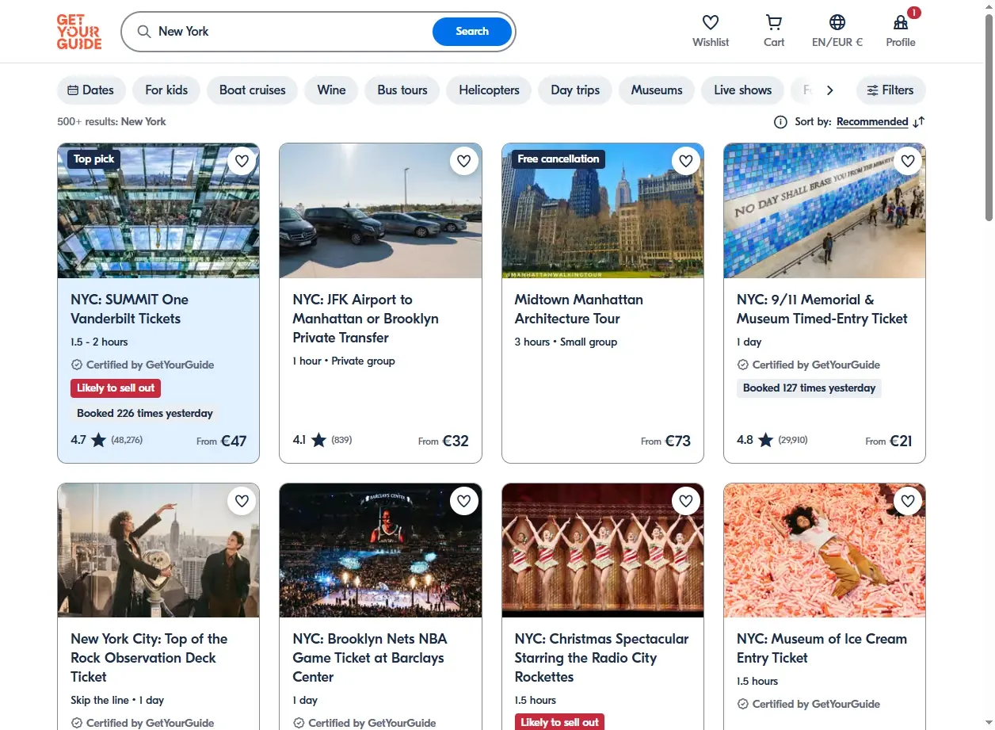The width and height of the screenshot is (995, 730).
Task: Click certified badge icon on Museum of Ice Cream
Action: (x=742, y=705)
